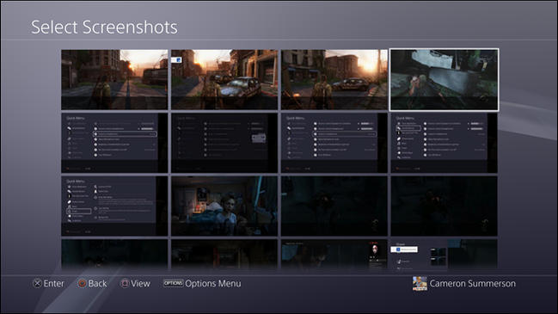Choose the third Quick Menu screenshot in the second row
Screen dimensions: 558x314
(x=334, y=143)
